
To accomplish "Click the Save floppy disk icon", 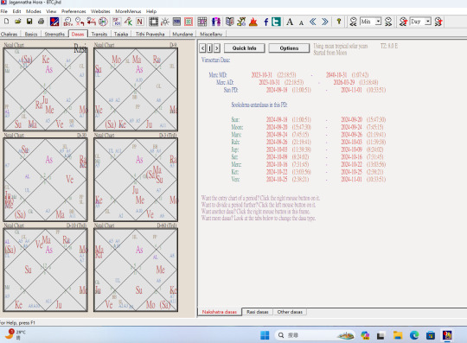I will click(x=29, y=22).
